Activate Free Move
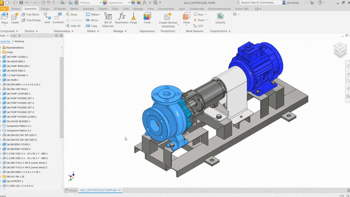Screen dimensions: 350x197 pos(30,14)
